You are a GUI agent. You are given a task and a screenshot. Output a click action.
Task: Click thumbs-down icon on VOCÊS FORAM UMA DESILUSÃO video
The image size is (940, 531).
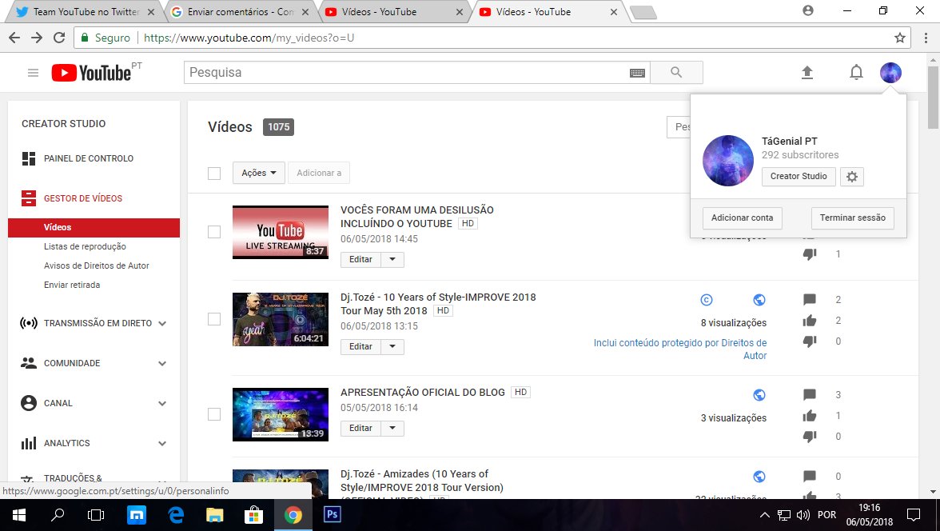tap(809, 254)
